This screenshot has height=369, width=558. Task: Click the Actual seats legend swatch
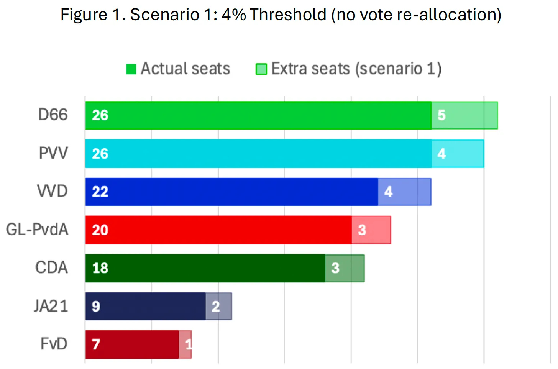tap(131, 69)
